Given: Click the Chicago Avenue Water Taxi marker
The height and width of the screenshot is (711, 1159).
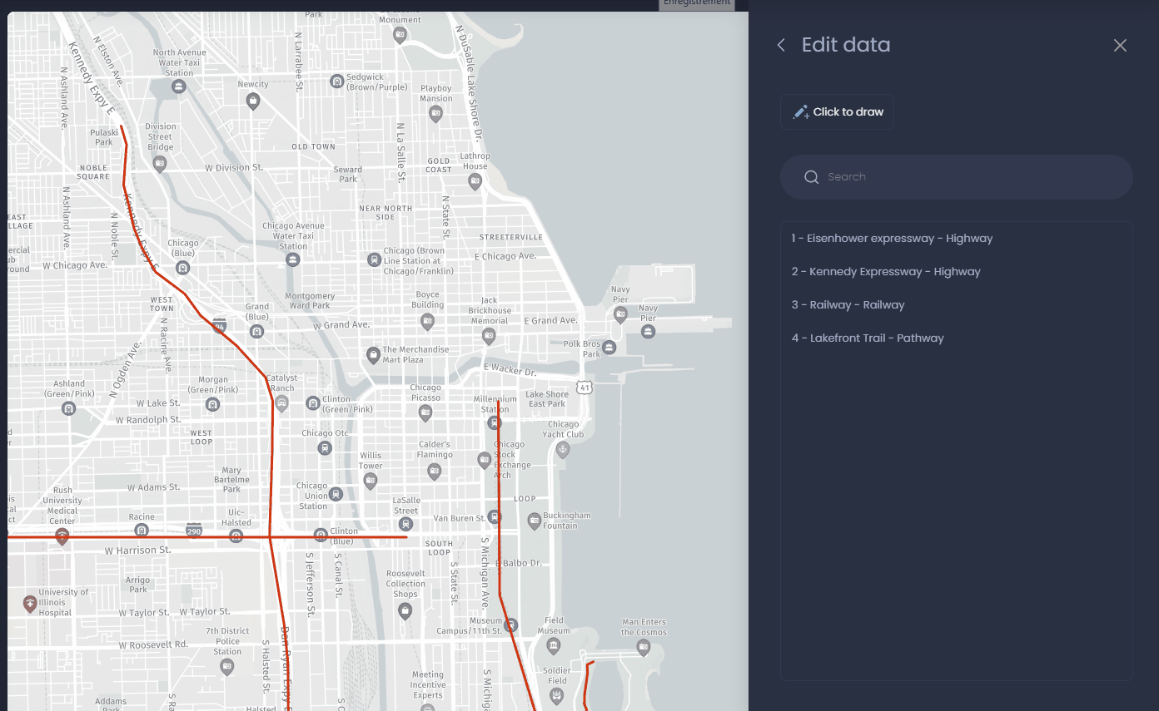Looking at the screenshot, I should 292,259.
